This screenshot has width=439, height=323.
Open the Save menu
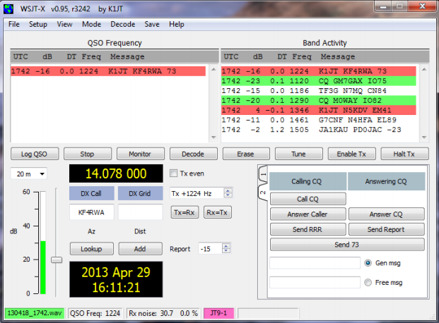coord(152,24)
